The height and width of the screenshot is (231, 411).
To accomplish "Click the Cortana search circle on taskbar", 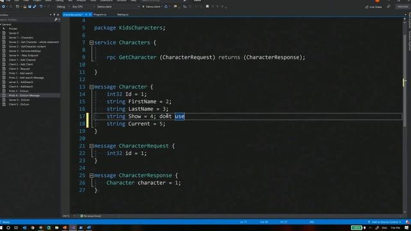I will click(8, 228).
